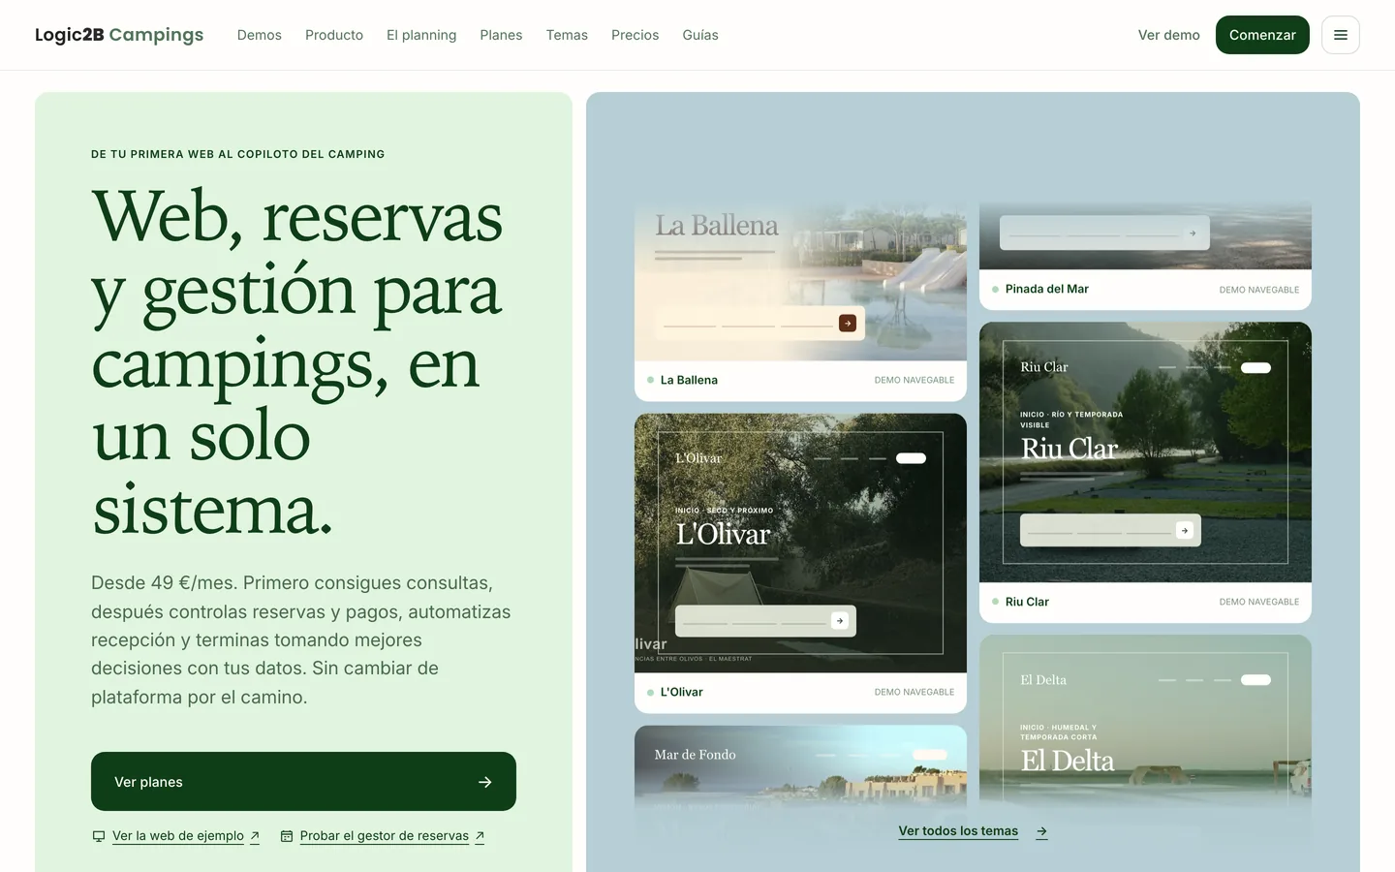Click the arrow icon in Ver planes button
Image resolution: width=1395 pixels, height=872 pixels.
485,782
